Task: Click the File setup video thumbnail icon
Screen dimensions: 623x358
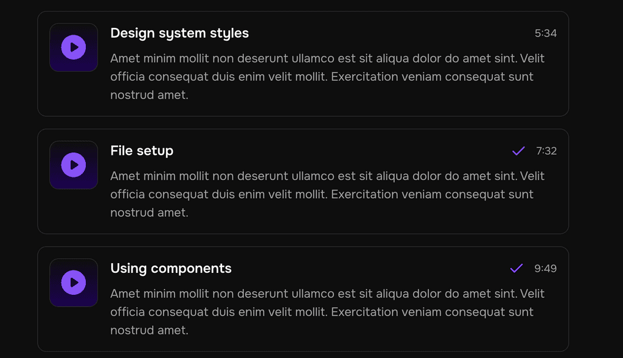Action: (x=74, y=165)
